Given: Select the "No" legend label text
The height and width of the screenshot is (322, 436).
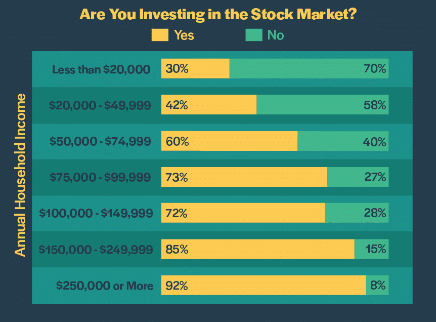Looking at the screenshot, I should (276, 35).
